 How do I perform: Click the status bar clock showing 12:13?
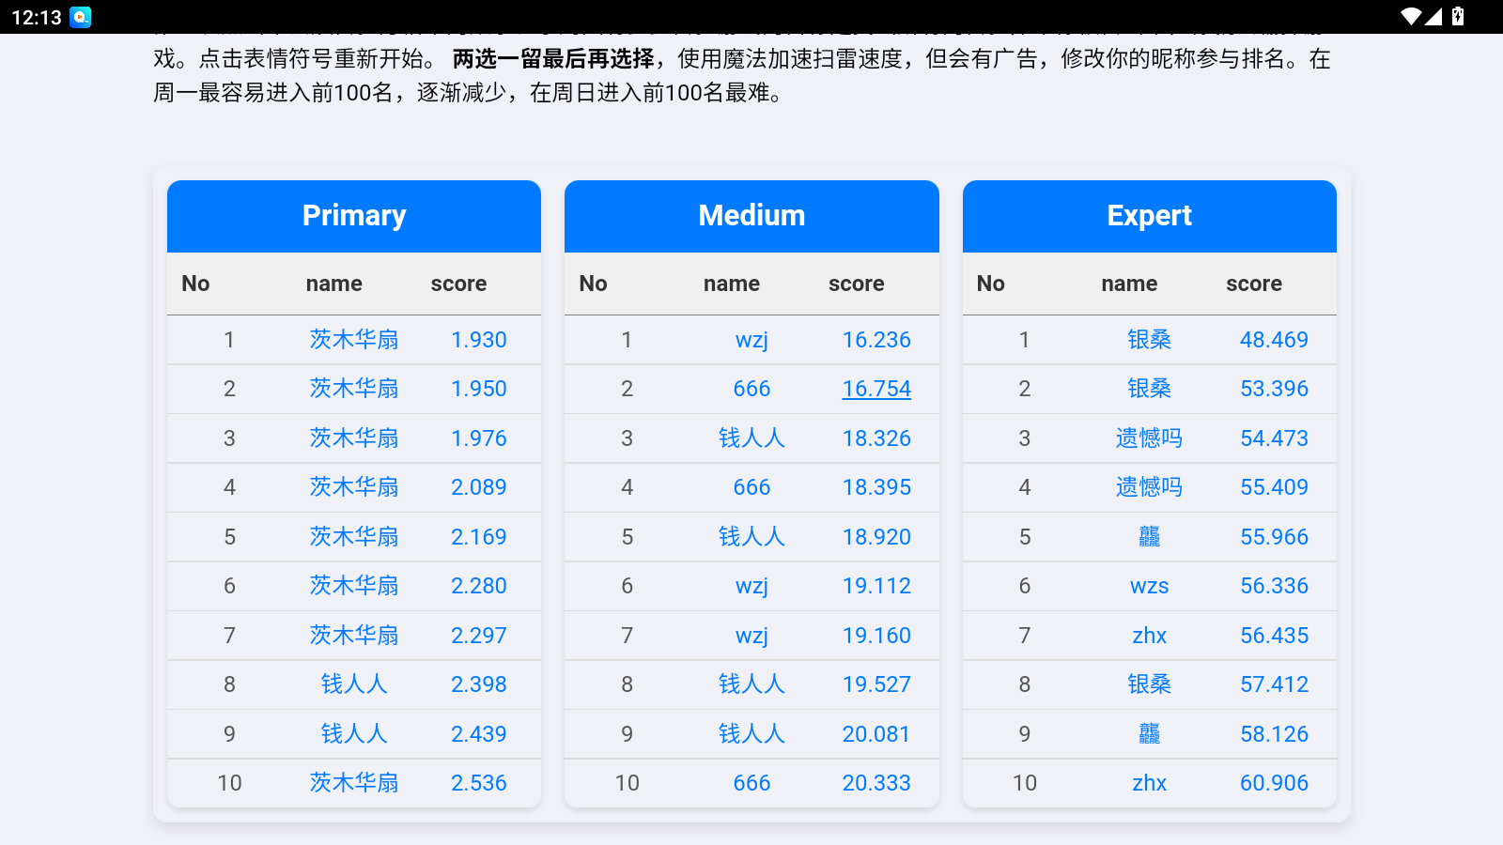pyautogui.click(x=37, y=17)
